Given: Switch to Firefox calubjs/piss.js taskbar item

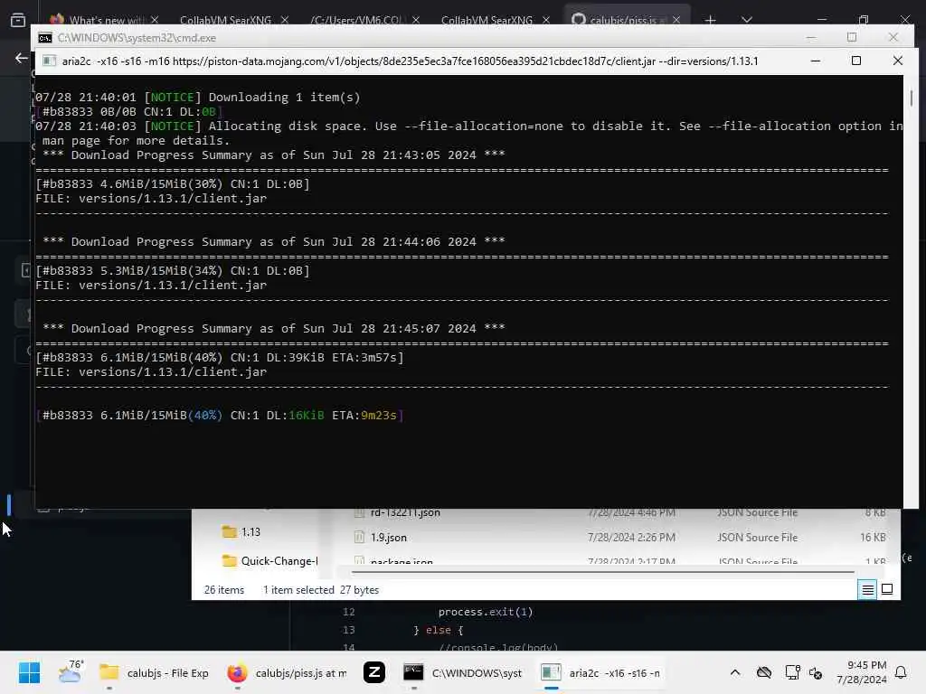Looking at the screenshot, I should [x=288, y=672].
